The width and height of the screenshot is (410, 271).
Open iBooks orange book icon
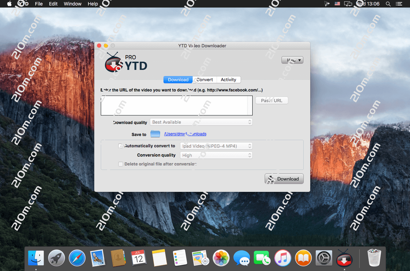[303, 258]
